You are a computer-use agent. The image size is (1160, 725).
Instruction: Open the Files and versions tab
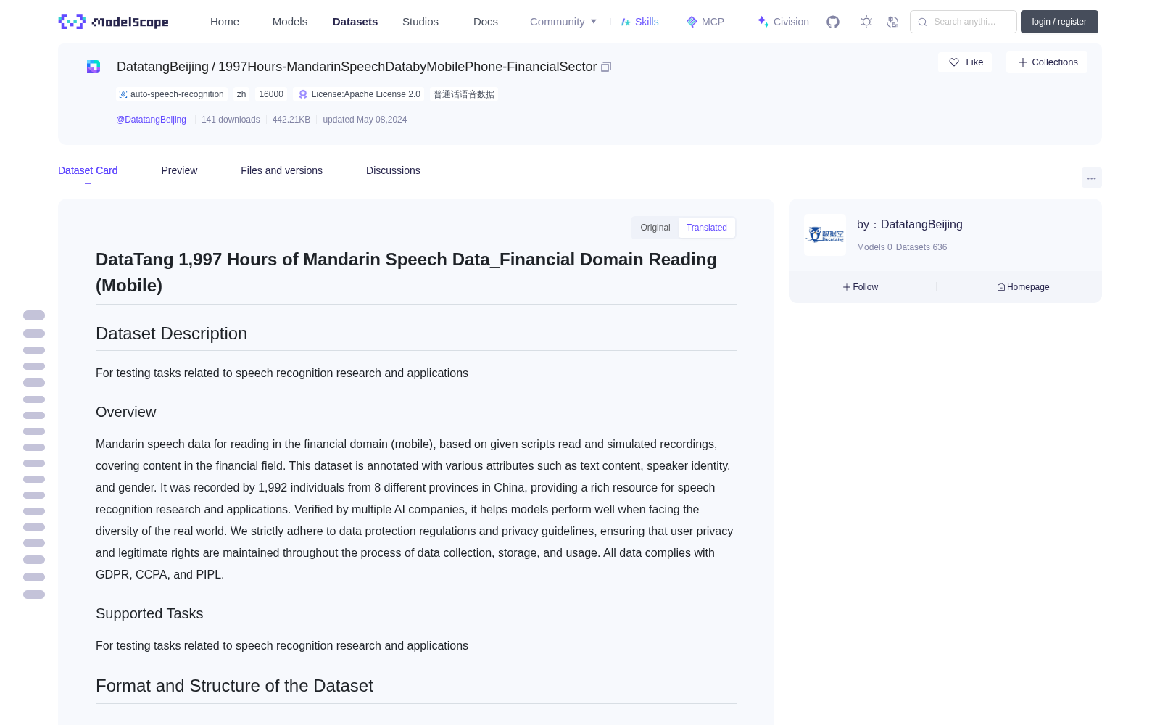281,170
